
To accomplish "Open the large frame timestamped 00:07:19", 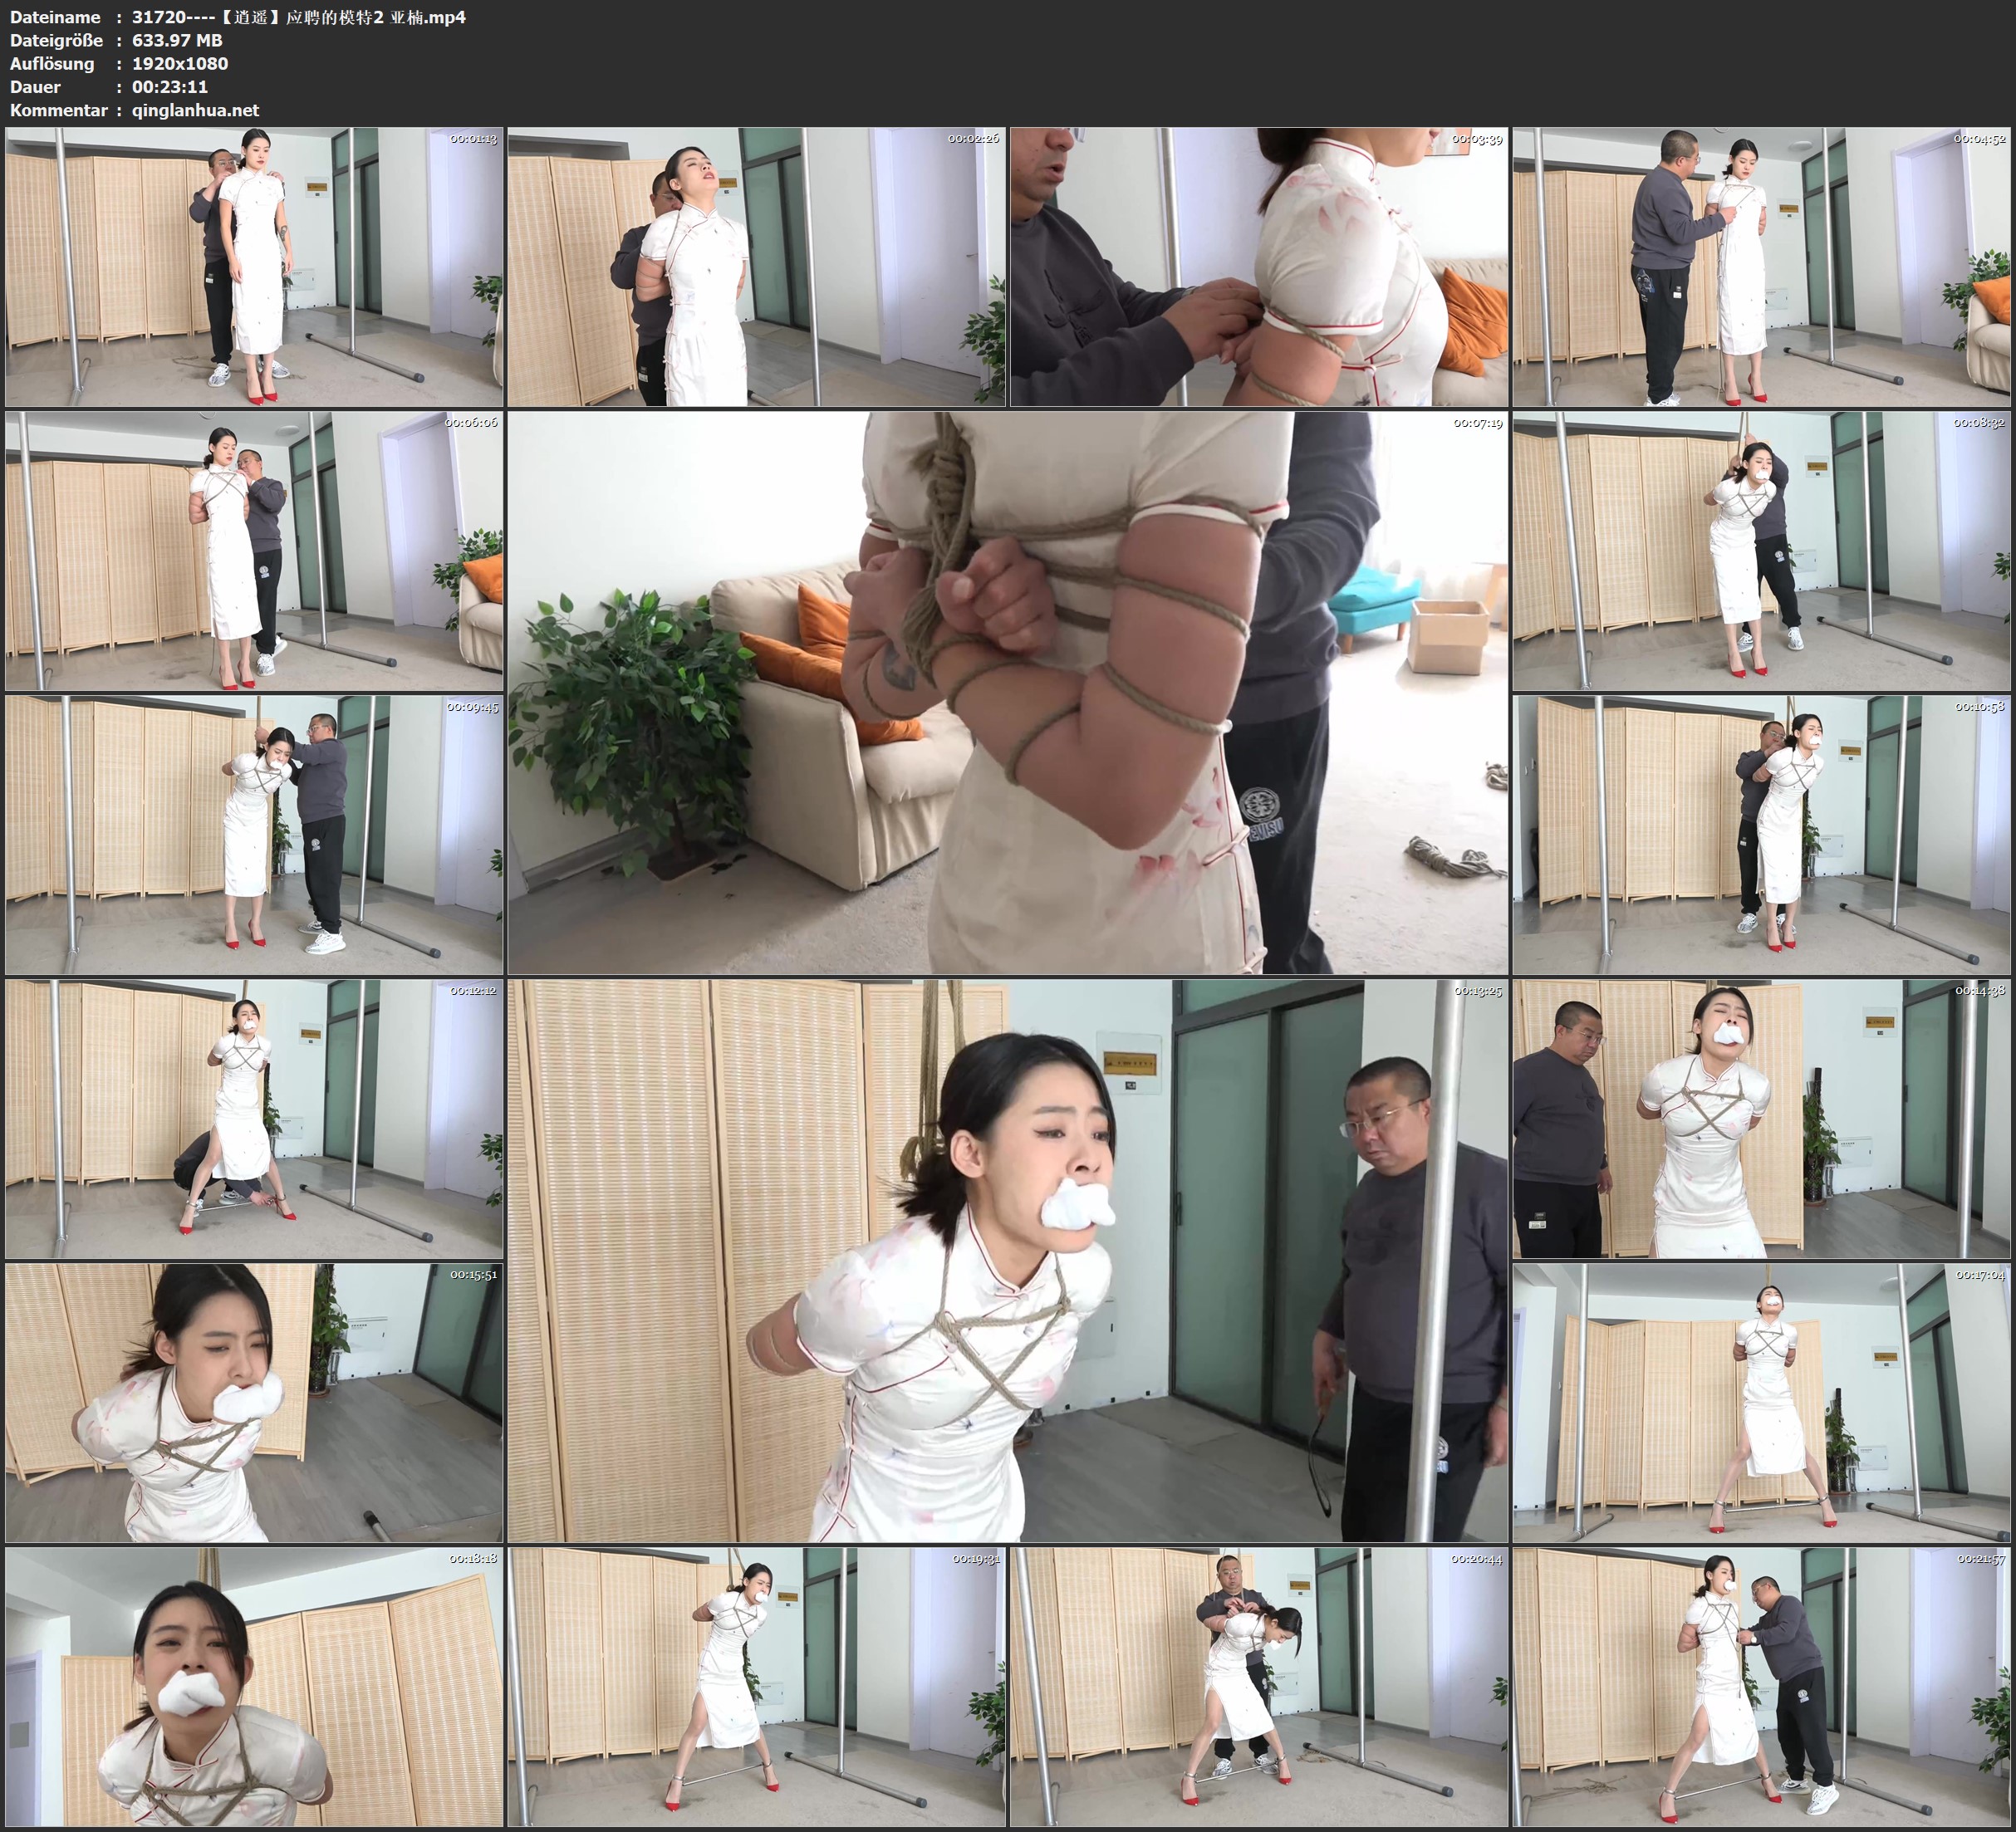I will pyautogui.click(x=1007, y=692).
